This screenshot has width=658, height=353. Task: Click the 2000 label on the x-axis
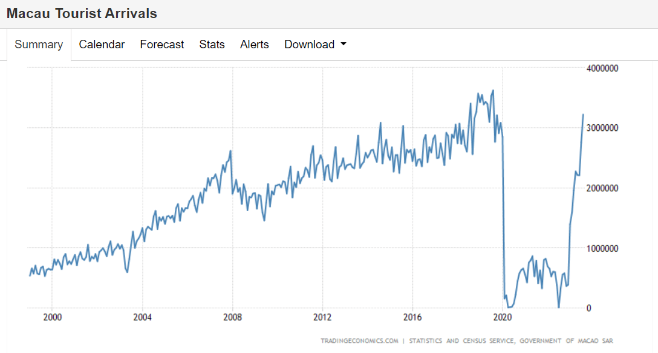(x=52, y=317)
